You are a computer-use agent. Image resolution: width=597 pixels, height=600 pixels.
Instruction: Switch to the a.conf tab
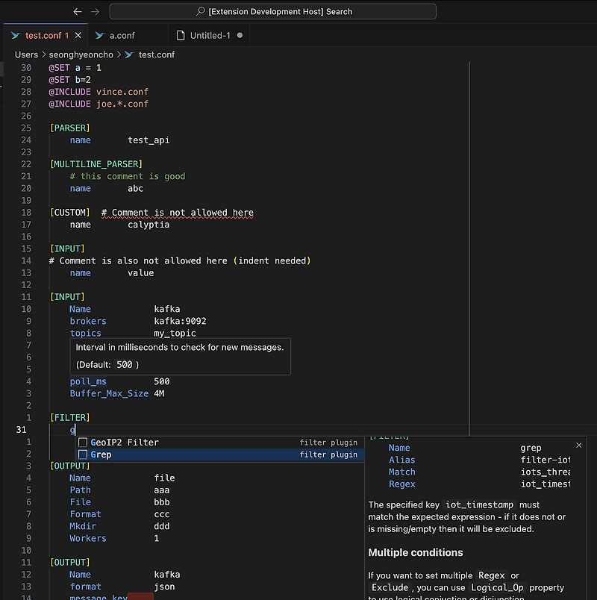(x=122, y=34)
